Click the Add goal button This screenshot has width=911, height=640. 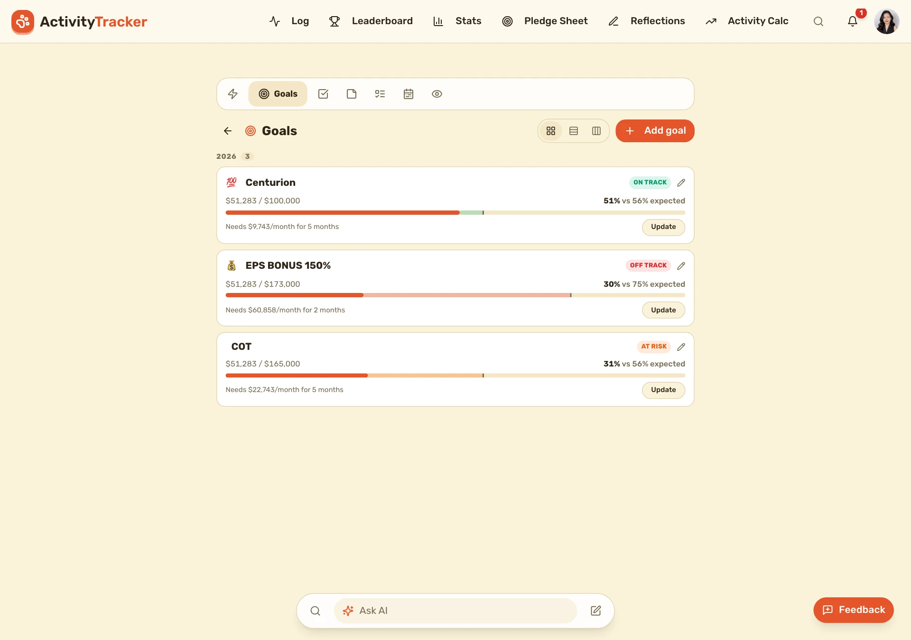pos(655,131)
